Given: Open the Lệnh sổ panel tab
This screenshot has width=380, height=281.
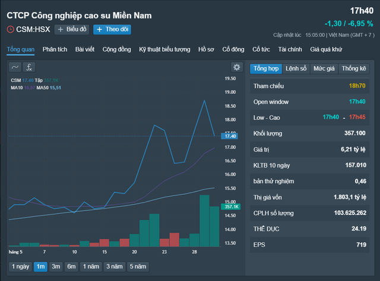Looking at the screenshot, I should coord(295,68).
